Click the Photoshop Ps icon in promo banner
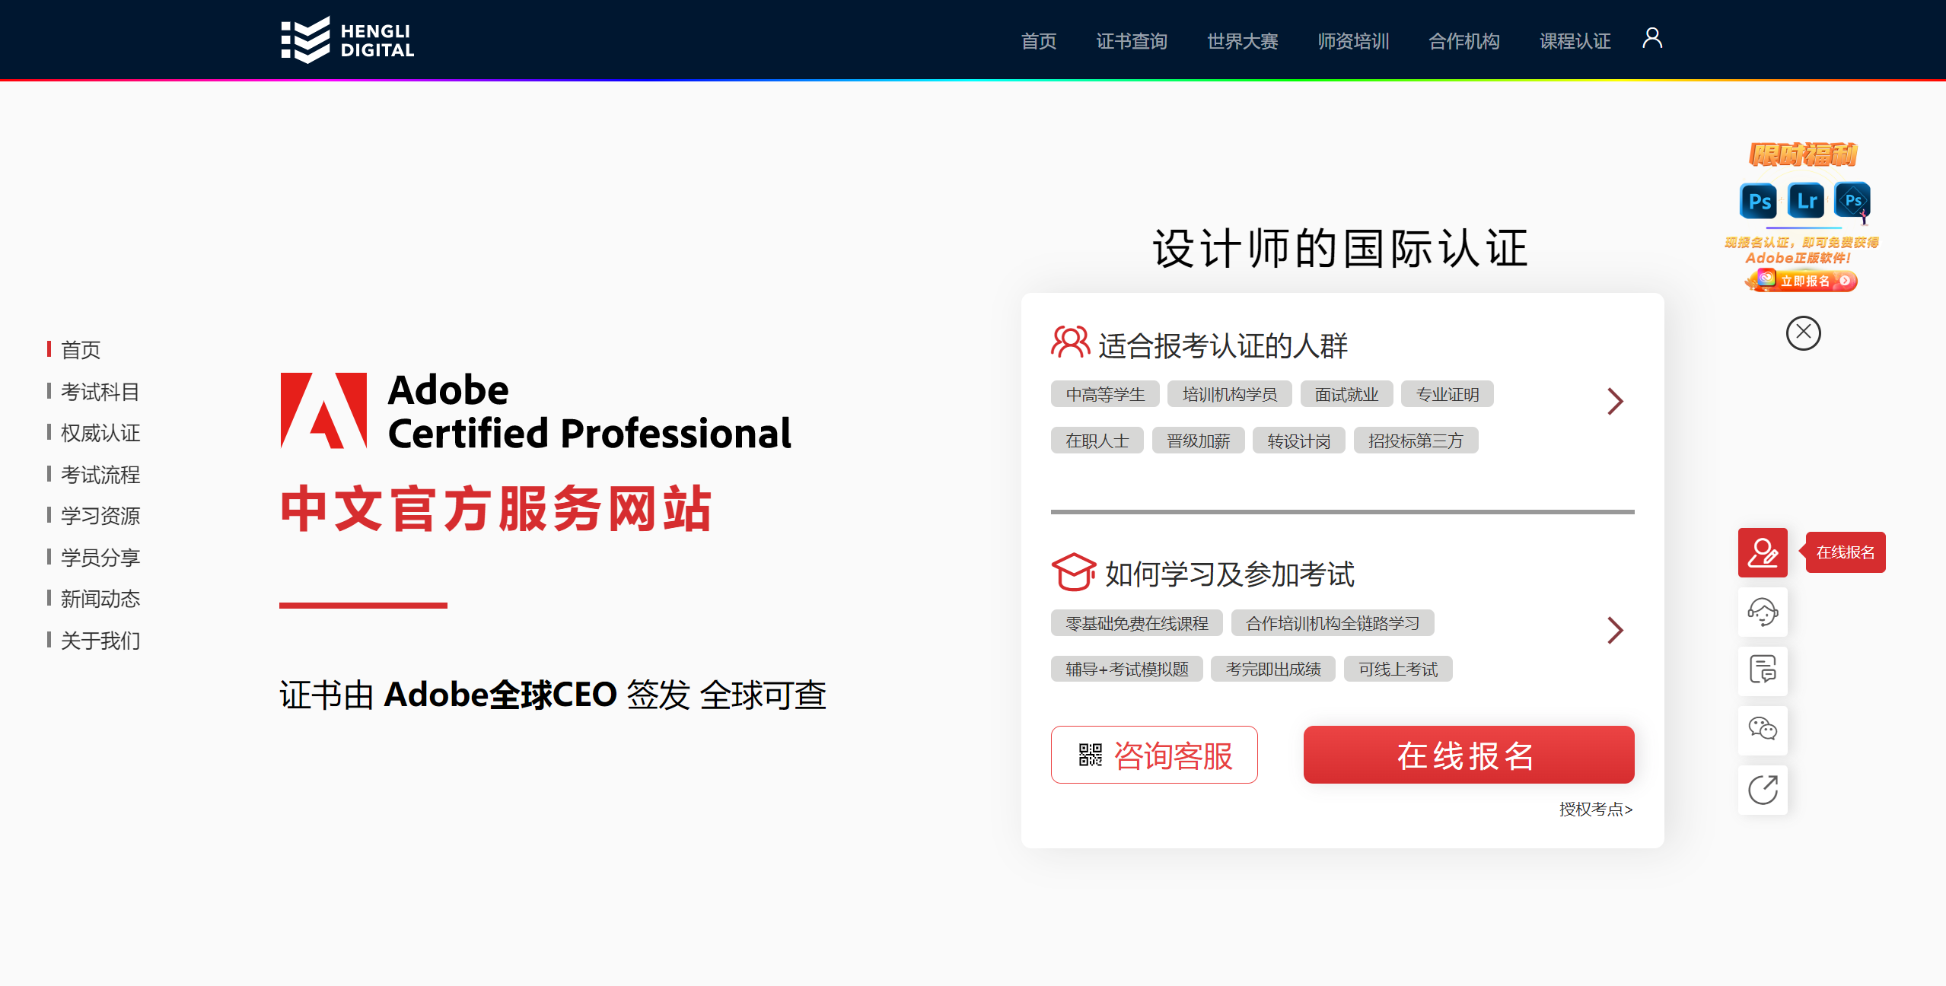The width and height of the screenshot is (1946, 986). (x=1757, y=200)
